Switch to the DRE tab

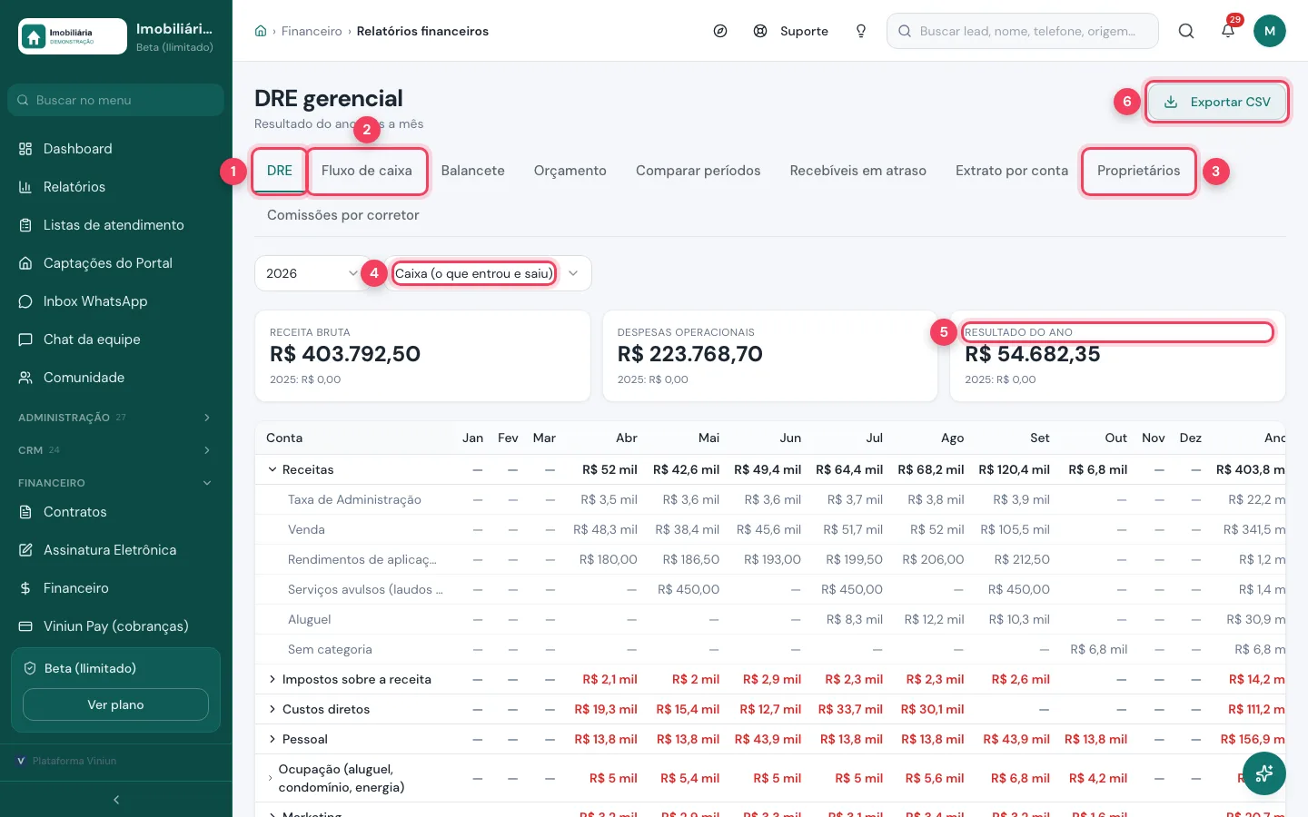[280, 171]
